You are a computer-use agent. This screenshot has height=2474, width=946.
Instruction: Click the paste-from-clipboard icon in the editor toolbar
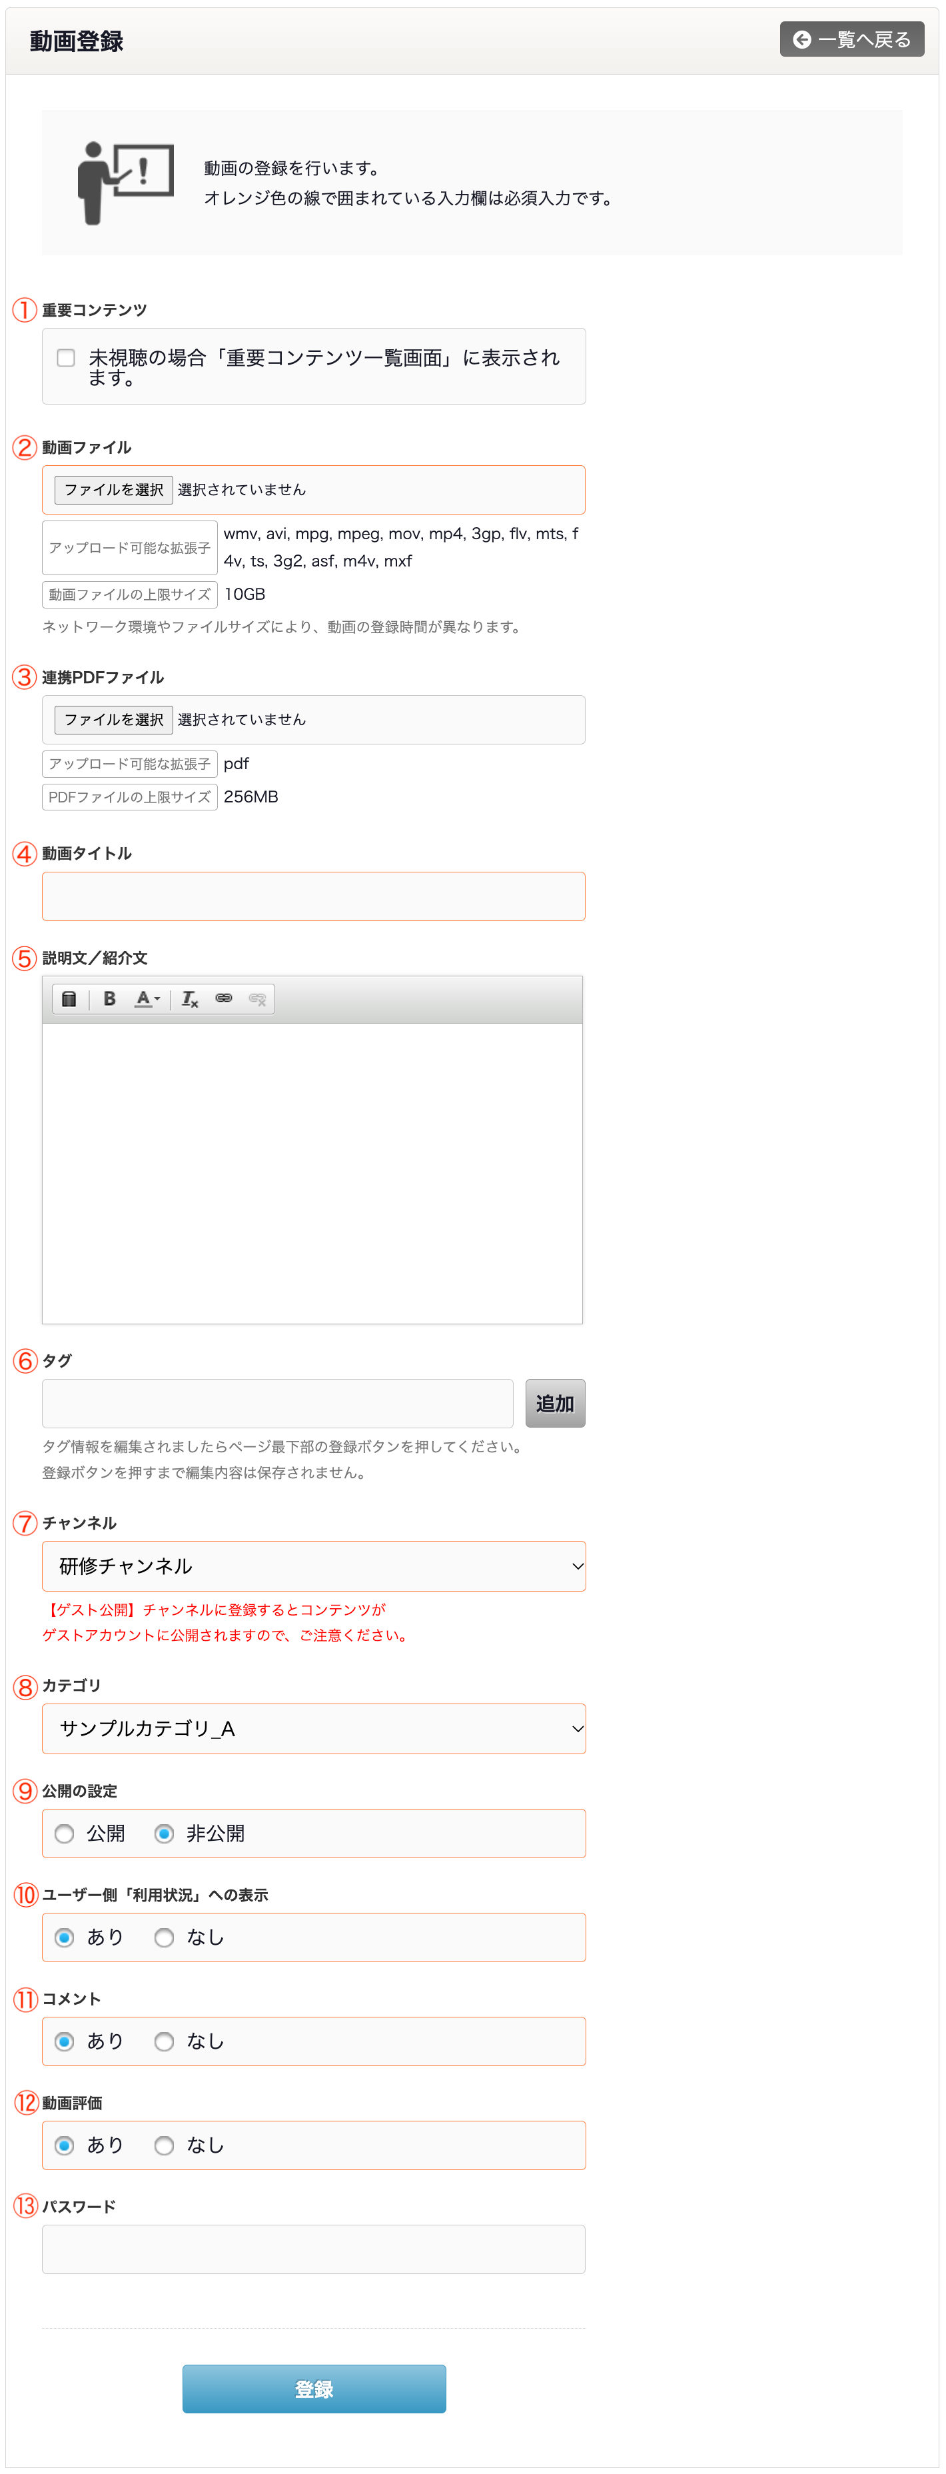click(69, 999)
